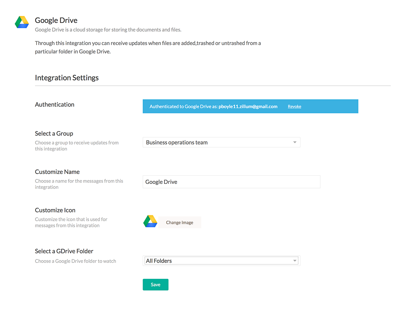The height and width of the screenshot is (320, 398).
Task: Focus the Customize Name input field
Action: coord(231,182)
